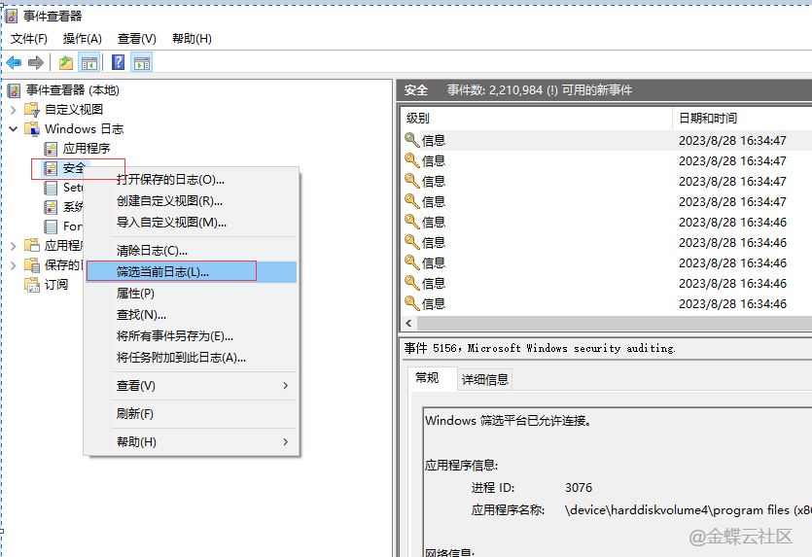The height and width of the screenshot is (557, 812).
Task: Choose 清除日志(C)... from context menu
Action: pyautogui.click(x=152, y=251)
